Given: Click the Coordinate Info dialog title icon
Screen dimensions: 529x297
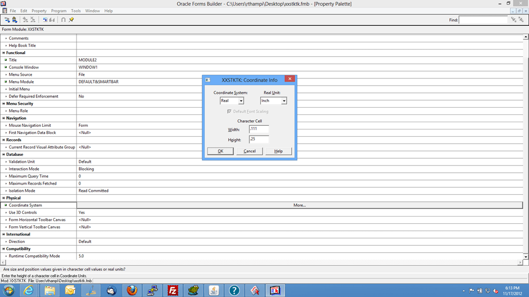Looking at the screenshot, I should click(208, 80).
